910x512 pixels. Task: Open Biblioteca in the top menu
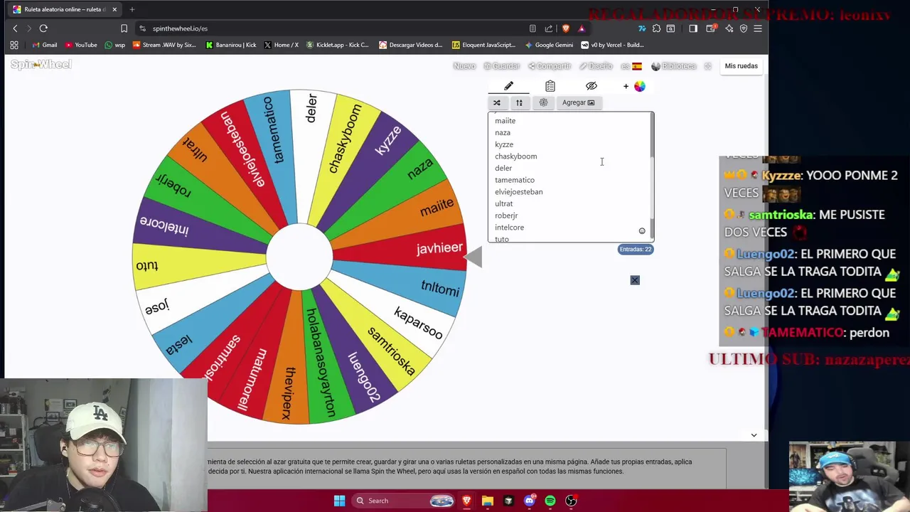pyautogui.click(x=674, y=66)
